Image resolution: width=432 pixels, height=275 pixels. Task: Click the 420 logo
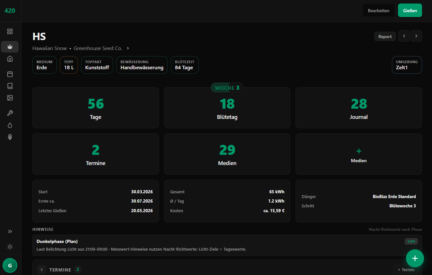tap(10, 11)
